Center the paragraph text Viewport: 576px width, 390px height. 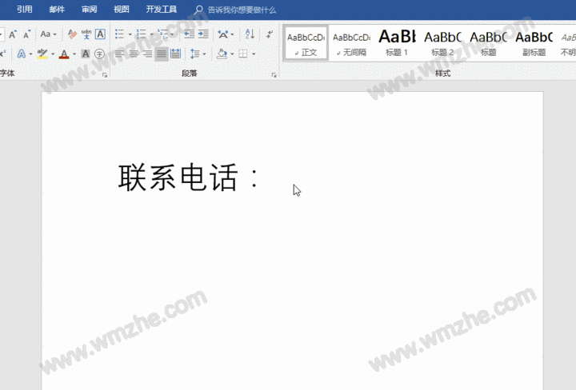(134, 54)
